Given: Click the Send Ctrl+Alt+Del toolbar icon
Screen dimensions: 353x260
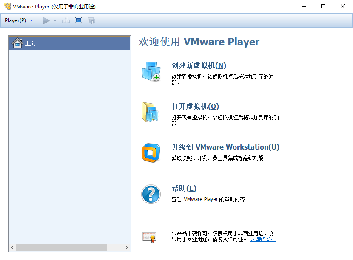Looking at the screenshot, I should tap(66, 20).
